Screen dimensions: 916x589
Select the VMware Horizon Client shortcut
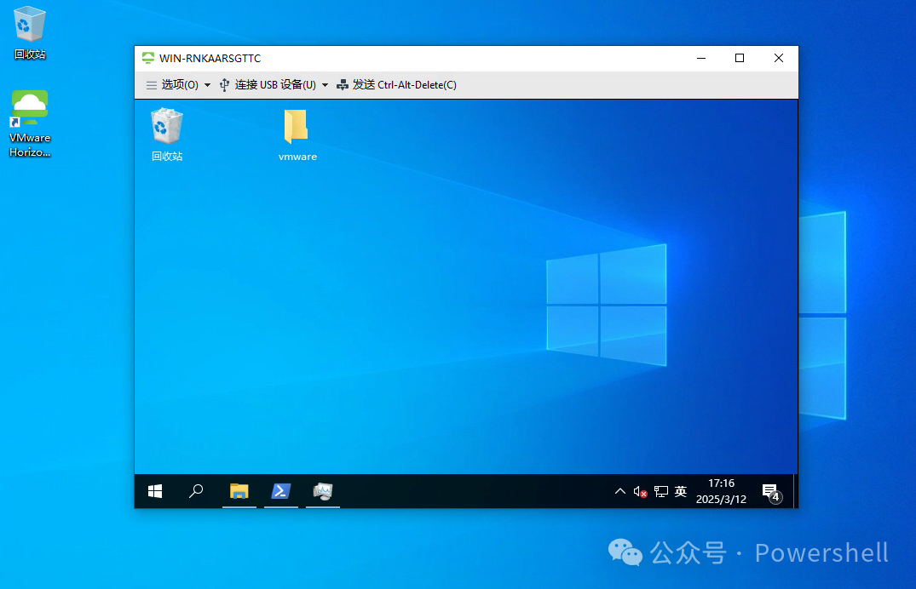[30, 123]
